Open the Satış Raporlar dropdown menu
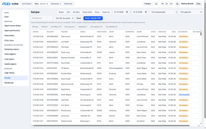The width and height of the screenshot is (206, 129). tap(41, 4)
